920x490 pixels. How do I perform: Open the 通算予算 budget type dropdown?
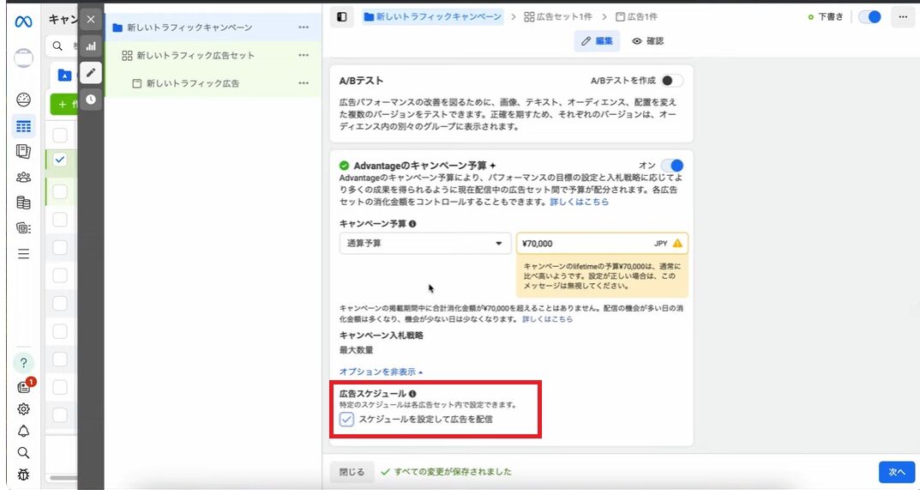tap(425, 244)
